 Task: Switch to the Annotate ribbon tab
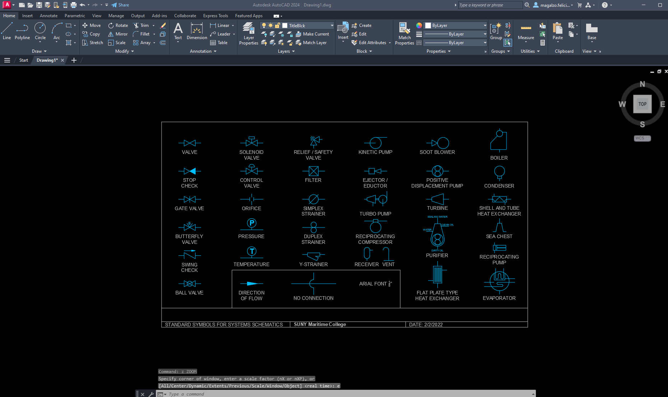point(48,15)
